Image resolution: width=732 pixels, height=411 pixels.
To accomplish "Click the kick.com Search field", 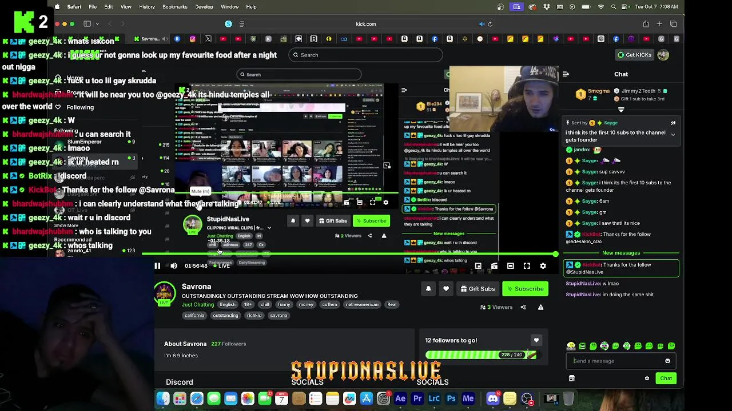I will click(366, 55).
